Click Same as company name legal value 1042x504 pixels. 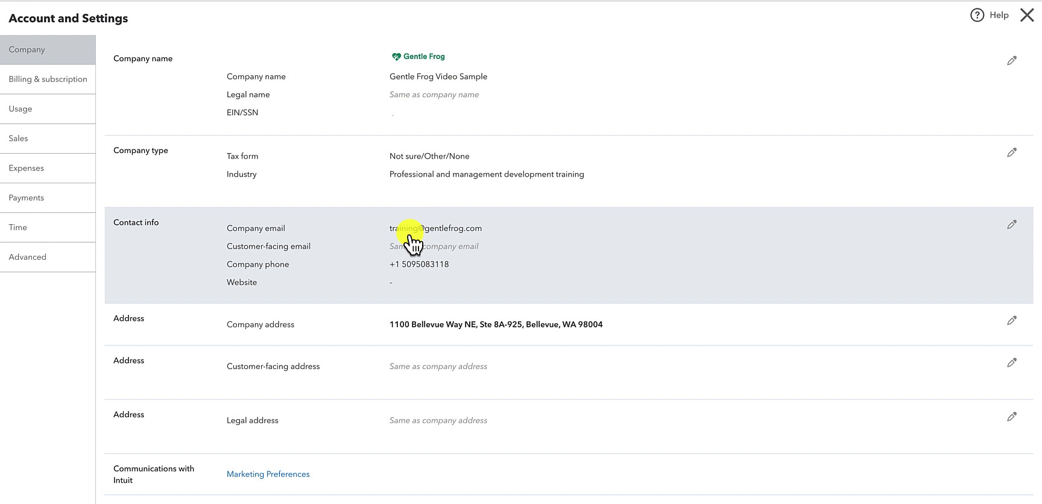tap(434, 95)
